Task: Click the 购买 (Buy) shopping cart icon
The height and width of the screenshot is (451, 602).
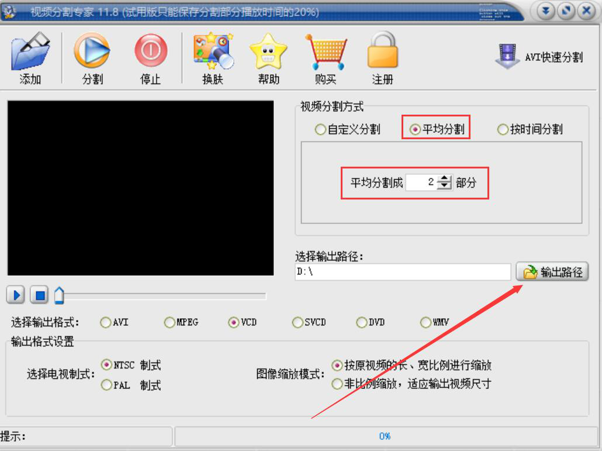Action: (x=326, y=52)
